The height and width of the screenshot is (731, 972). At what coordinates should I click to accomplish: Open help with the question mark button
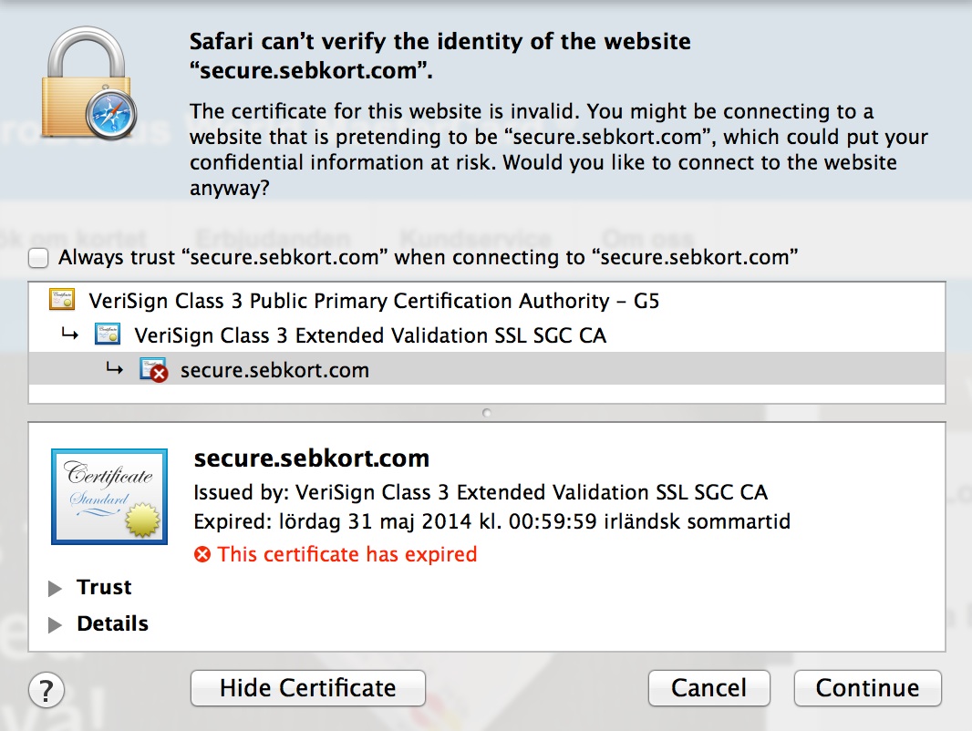[47, 689]
